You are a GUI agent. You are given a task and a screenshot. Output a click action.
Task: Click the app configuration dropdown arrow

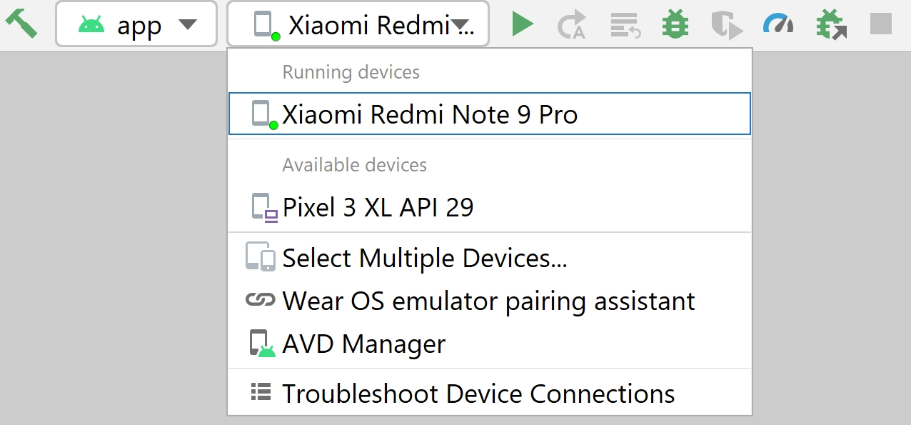[187, 24]
